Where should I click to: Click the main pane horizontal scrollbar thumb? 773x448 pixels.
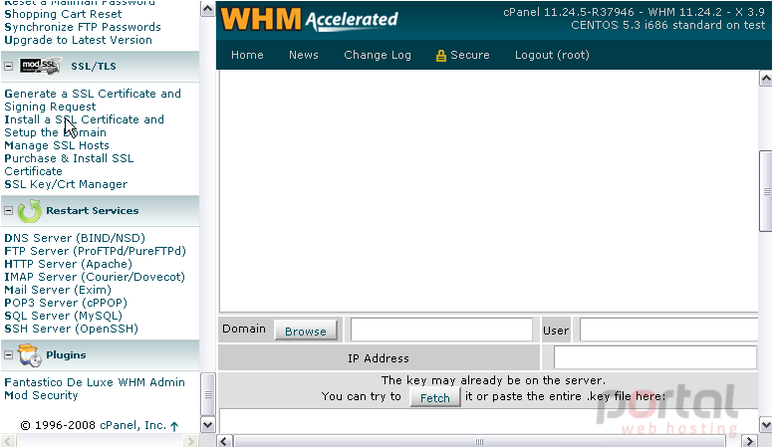click(x=479, y=441)
